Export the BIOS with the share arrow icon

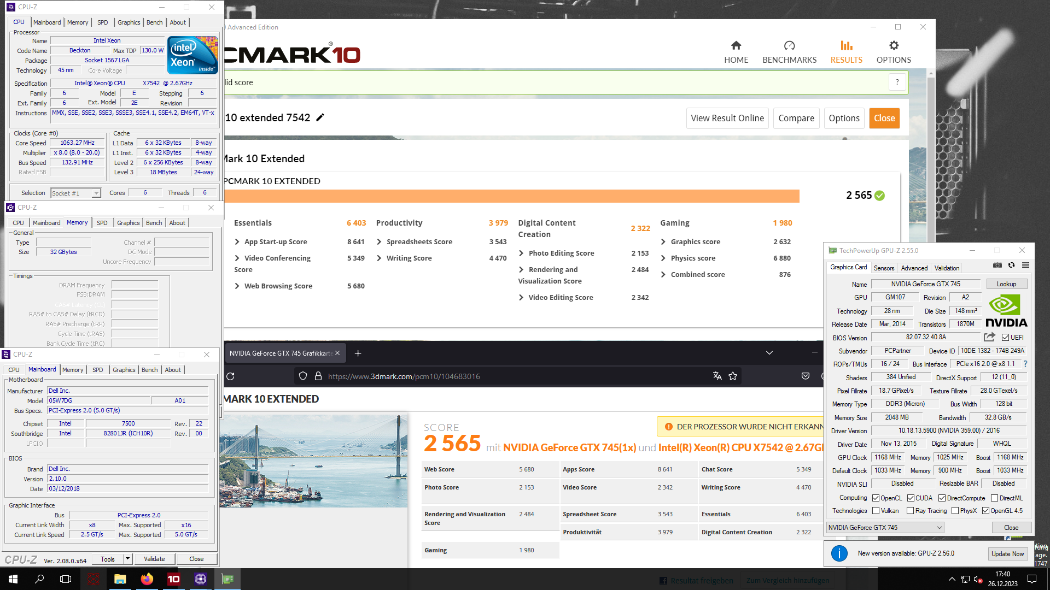coord(989,337)
